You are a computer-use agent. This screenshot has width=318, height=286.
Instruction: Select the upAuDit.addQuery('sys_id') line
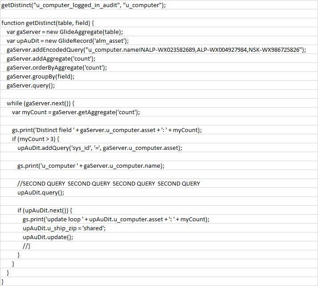(x=100, y=148)
